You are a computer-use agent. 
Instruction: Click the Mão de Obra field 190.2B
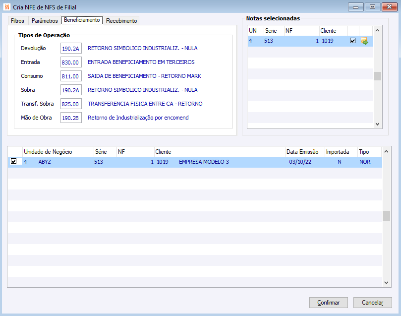71,118
